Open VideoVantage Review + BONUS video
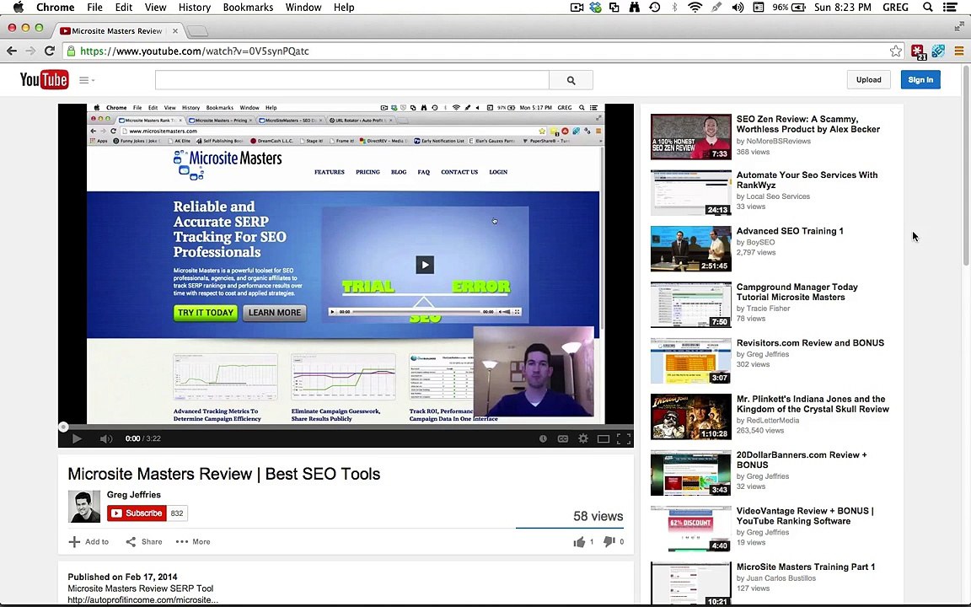The height and width of the screenshot is (607, 971). pos(805,515)
